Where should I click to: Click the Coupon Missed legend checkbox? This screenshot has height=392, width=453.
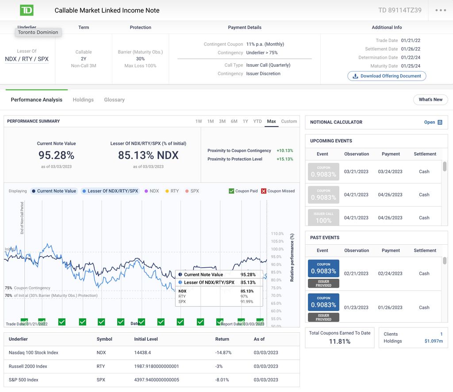(264, 191)
